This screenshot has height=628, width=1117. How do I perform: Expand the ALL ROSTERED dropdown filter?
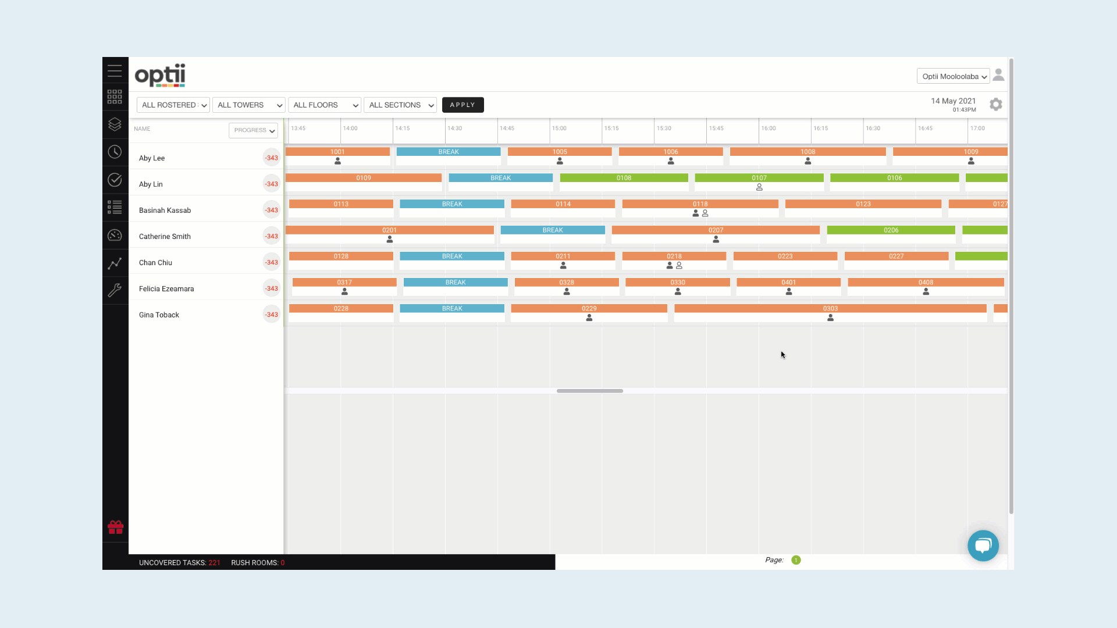(x=173, y=104)
